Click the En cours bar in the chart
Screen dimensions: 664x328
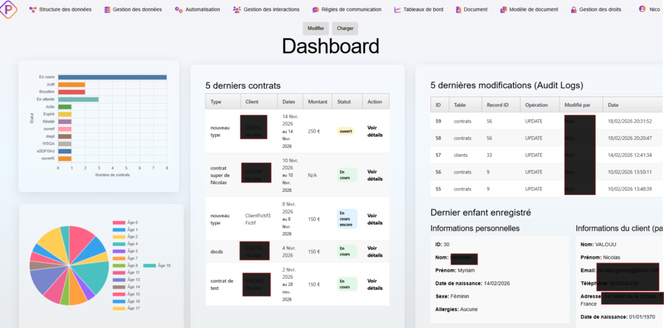112,77
